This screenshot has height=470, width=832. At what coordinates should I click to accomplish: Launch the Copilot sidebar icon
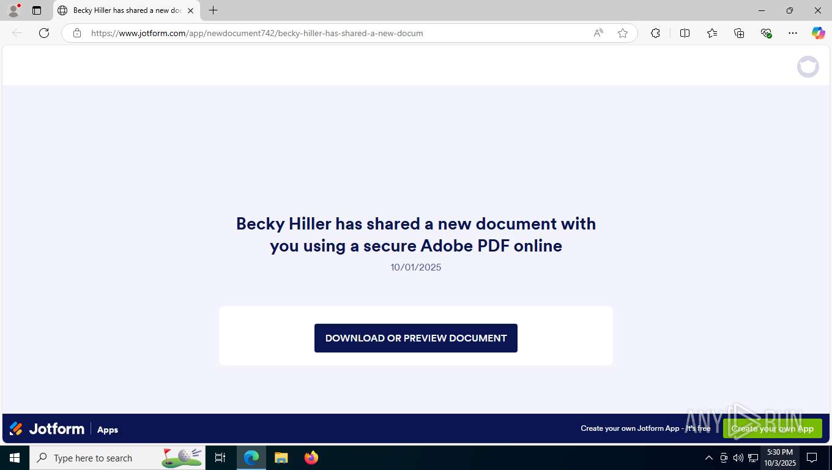(819, 33)
